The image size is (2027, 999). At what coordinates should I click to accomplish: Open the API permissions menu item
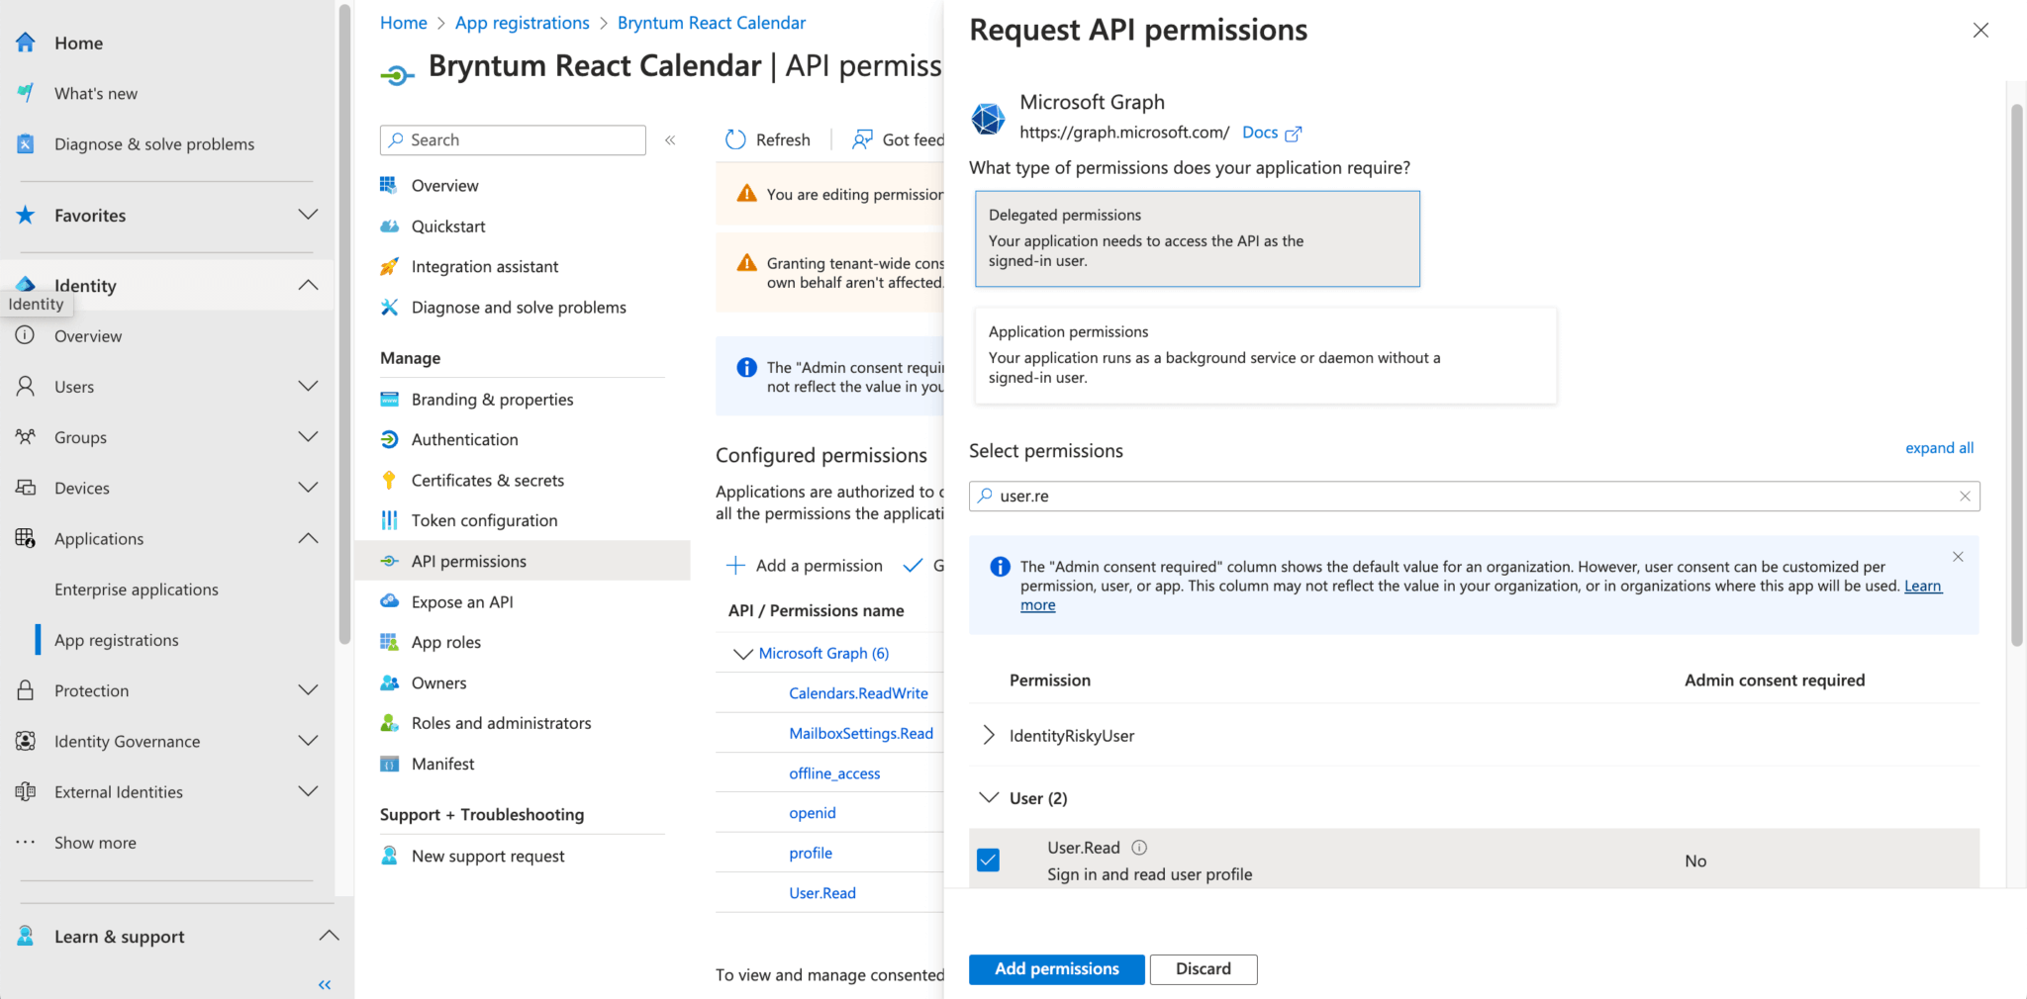point(522,561)
